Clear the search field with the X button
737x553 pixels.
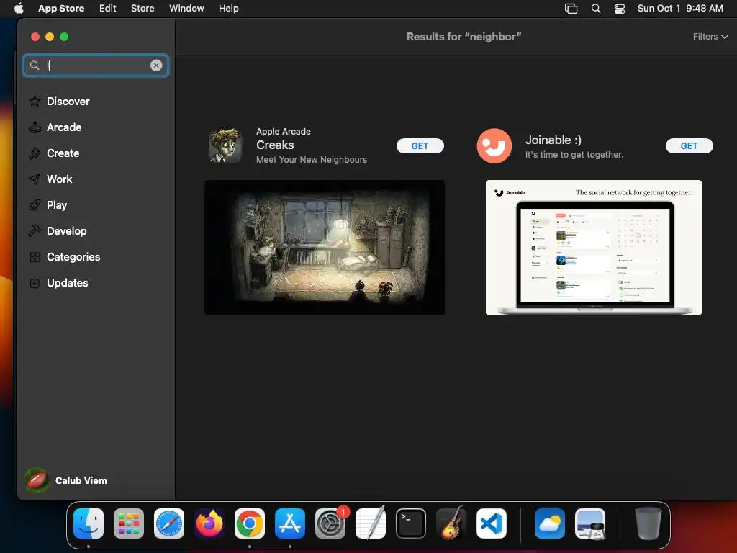[x=156, y=66]
